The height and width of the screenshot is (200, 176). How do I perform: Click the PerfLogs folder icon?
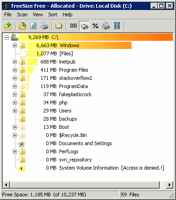pyautogui.click(x=22, y=151)
